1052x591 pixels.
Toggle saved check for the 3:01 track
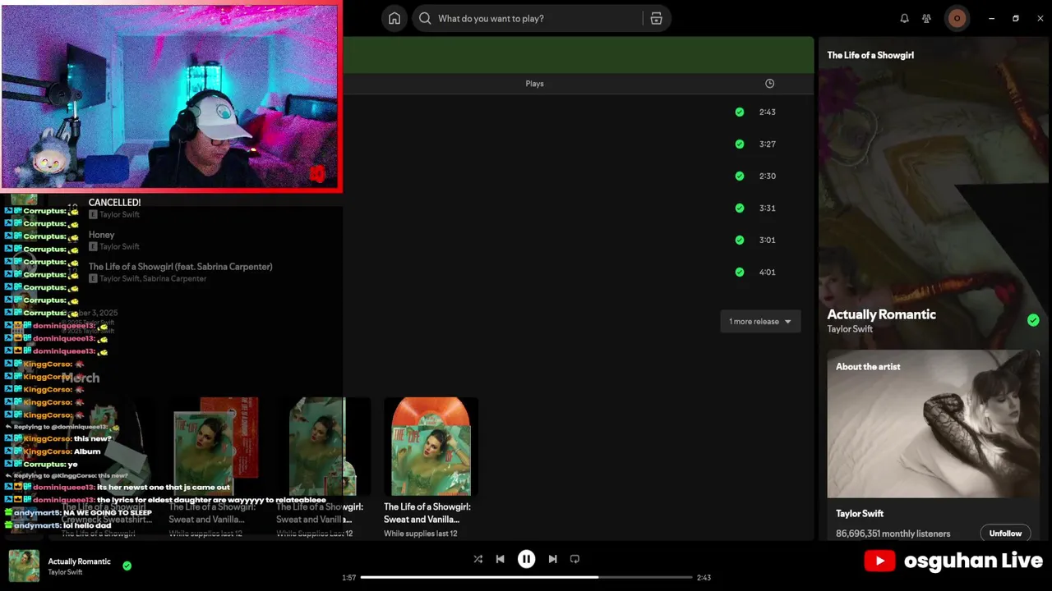coord(740,240)
